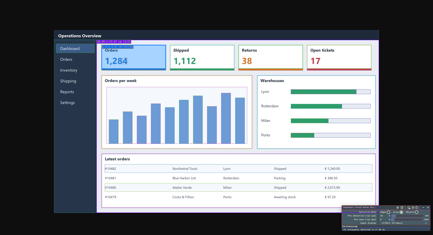Select the Shipped 1,112 summary card
This screenshot has width=433, height=235.
coord(202,57)
